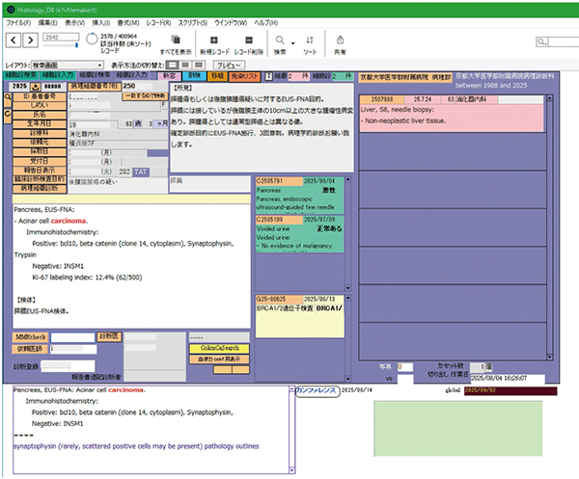Go to the previous record arrow
The height and width of the screenshot is (479, 579).
[13, 40]
